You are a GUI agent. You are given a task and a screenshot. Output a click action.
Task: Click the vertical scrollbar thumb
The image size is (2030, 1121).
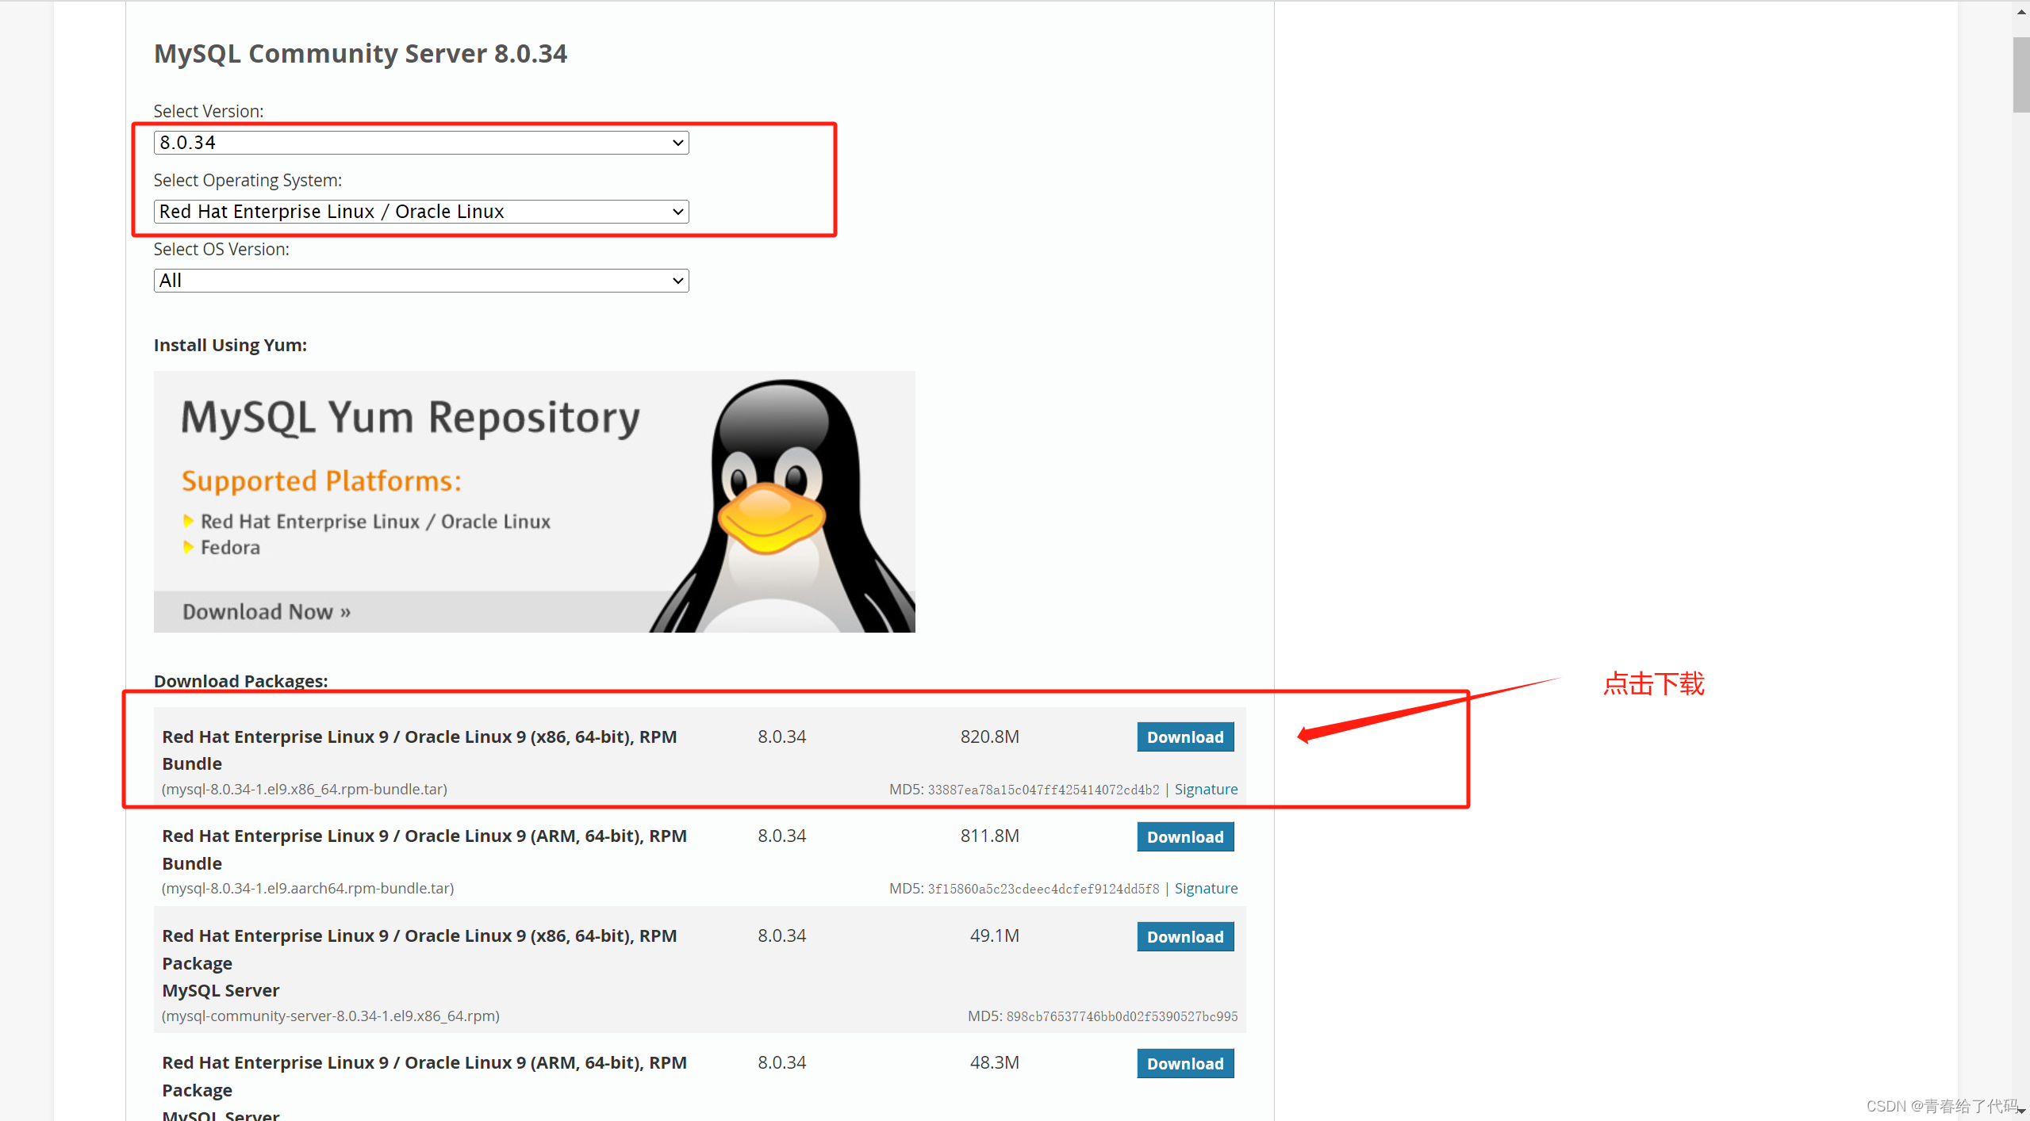2020,75
